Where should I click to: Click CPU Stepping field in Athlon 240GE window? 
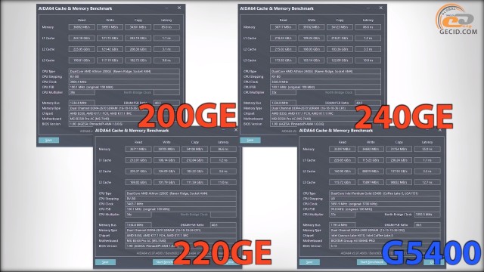[325, 76]
